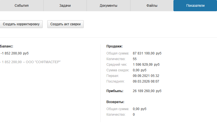217x123 pixels.
Task: Go to the Документы tab
Action: (108, 6)
